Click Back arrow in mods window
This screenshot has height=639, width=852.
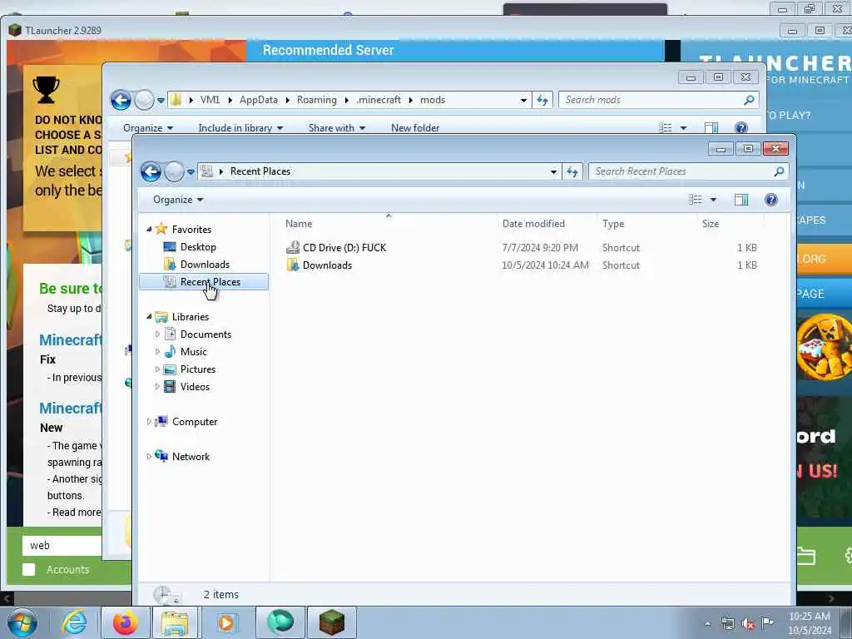pyautogui.click(x=121, y=100)
